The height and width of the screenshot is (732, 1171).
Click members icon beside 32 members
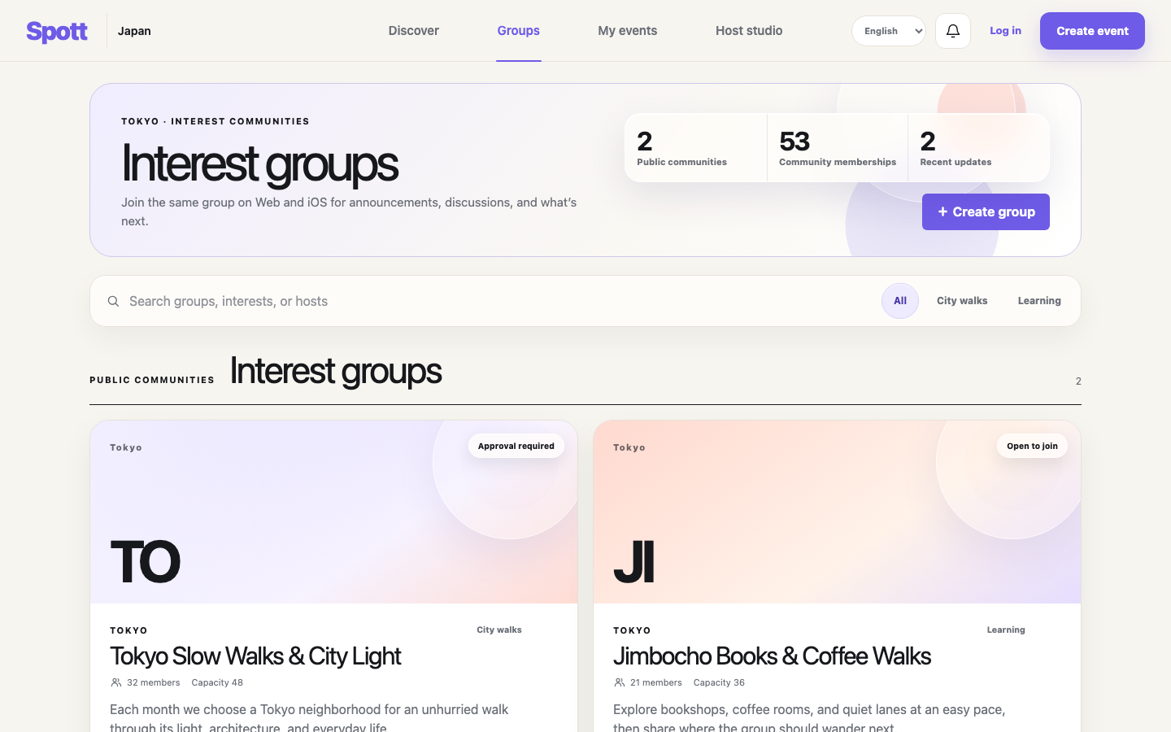pyautogui.click(x=116, y=682)
